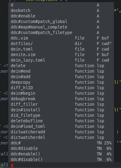Pick 'ddc#disable' without parentheses
This screenshot has width=121, height=168.
61,148
